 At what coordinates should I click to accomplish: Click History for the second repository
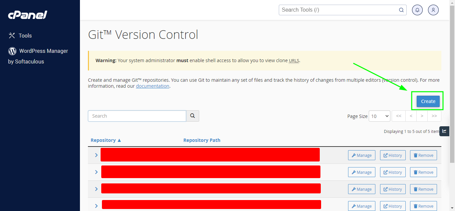click(x=393, y=172)
